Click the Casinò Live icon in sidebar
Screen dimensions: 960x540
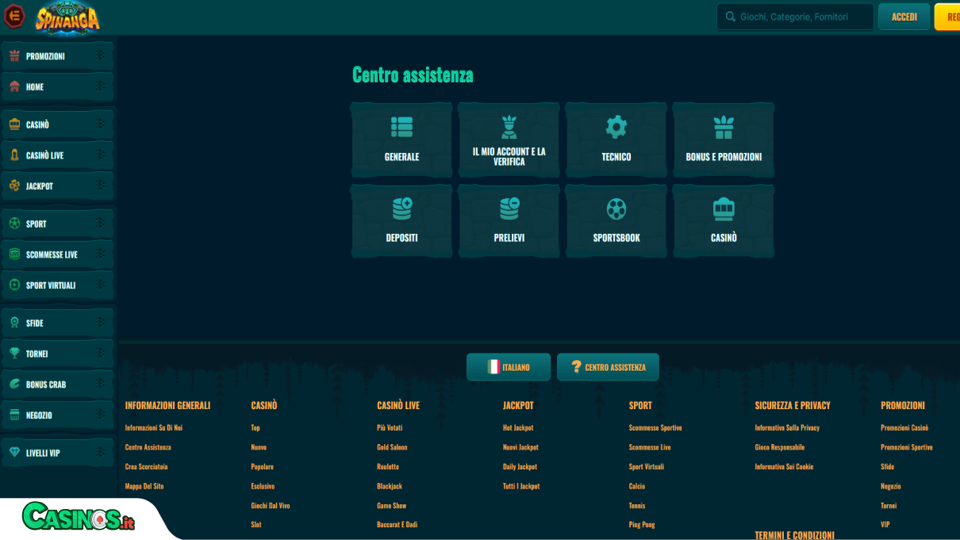[14, 155]
